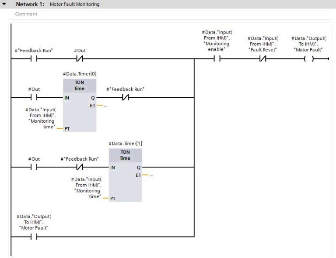
Task: Select the Feedback Run normally open contact in the top rung
Action: coord(34,59)
